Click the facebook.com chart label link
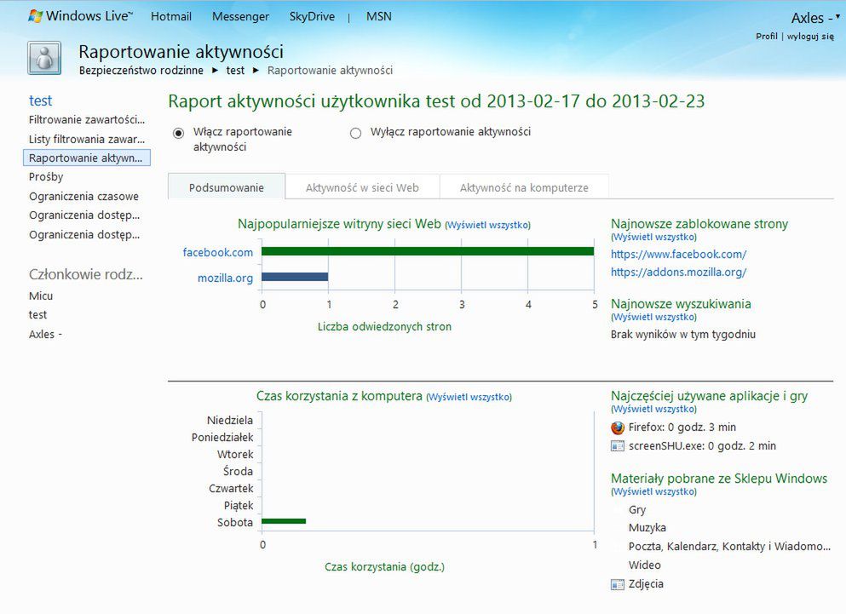The width and height of the screenshot is (846, 614). (x=218, y=252)
